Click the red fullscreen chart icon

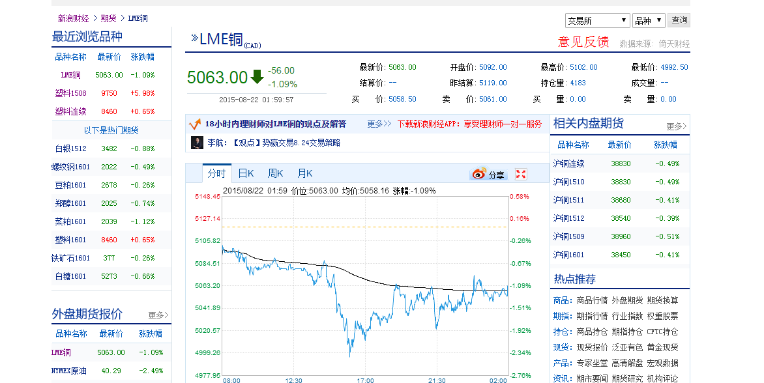[x=521, y=174]
